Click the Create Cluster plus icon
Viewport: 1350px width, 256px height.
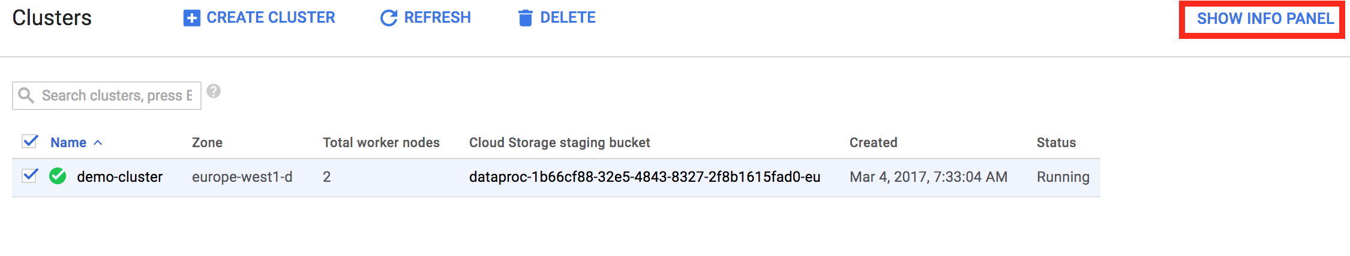pos(191,18)
